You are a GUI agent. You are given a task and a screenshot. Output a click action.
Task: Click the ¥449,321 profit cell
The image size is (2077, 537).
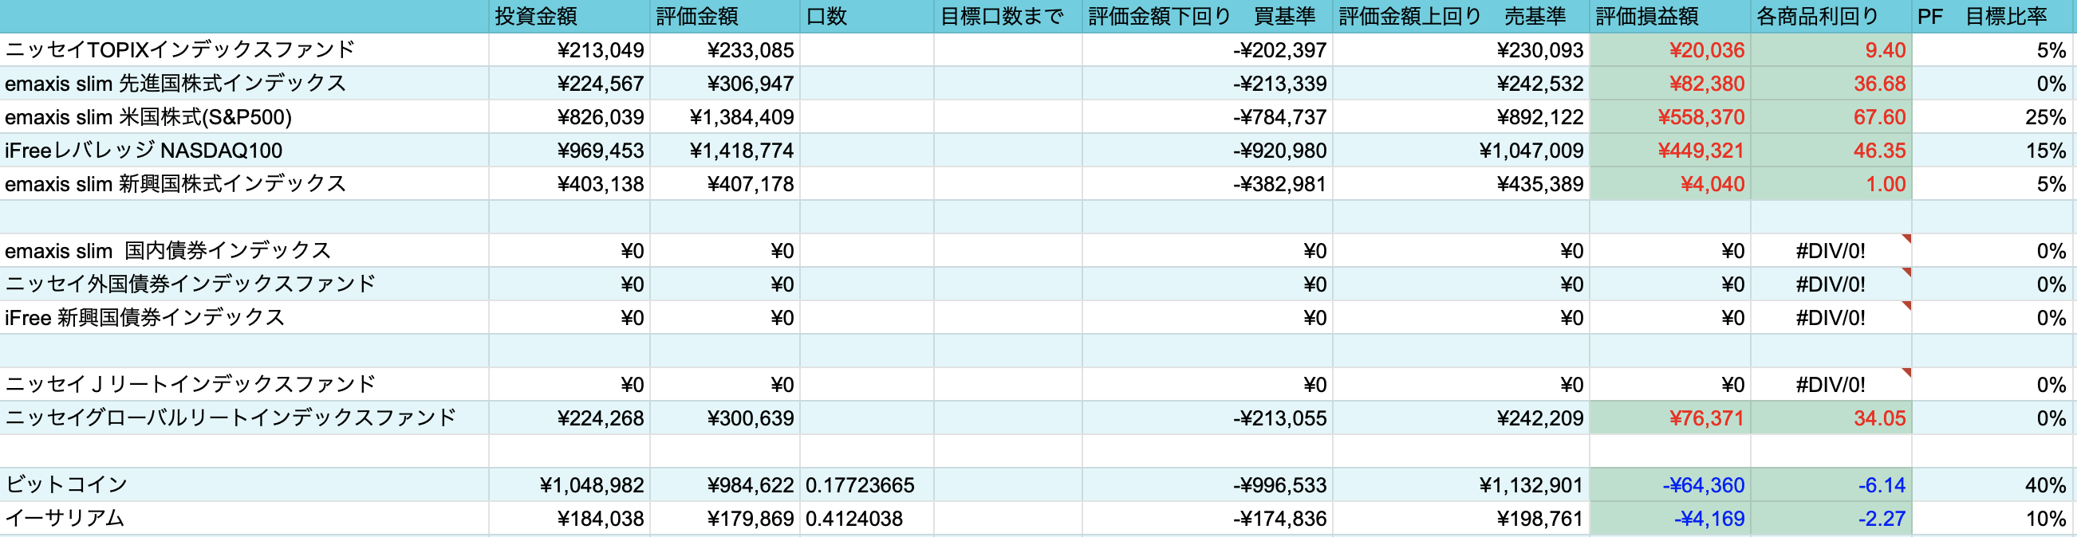(x=1670, y=151)
